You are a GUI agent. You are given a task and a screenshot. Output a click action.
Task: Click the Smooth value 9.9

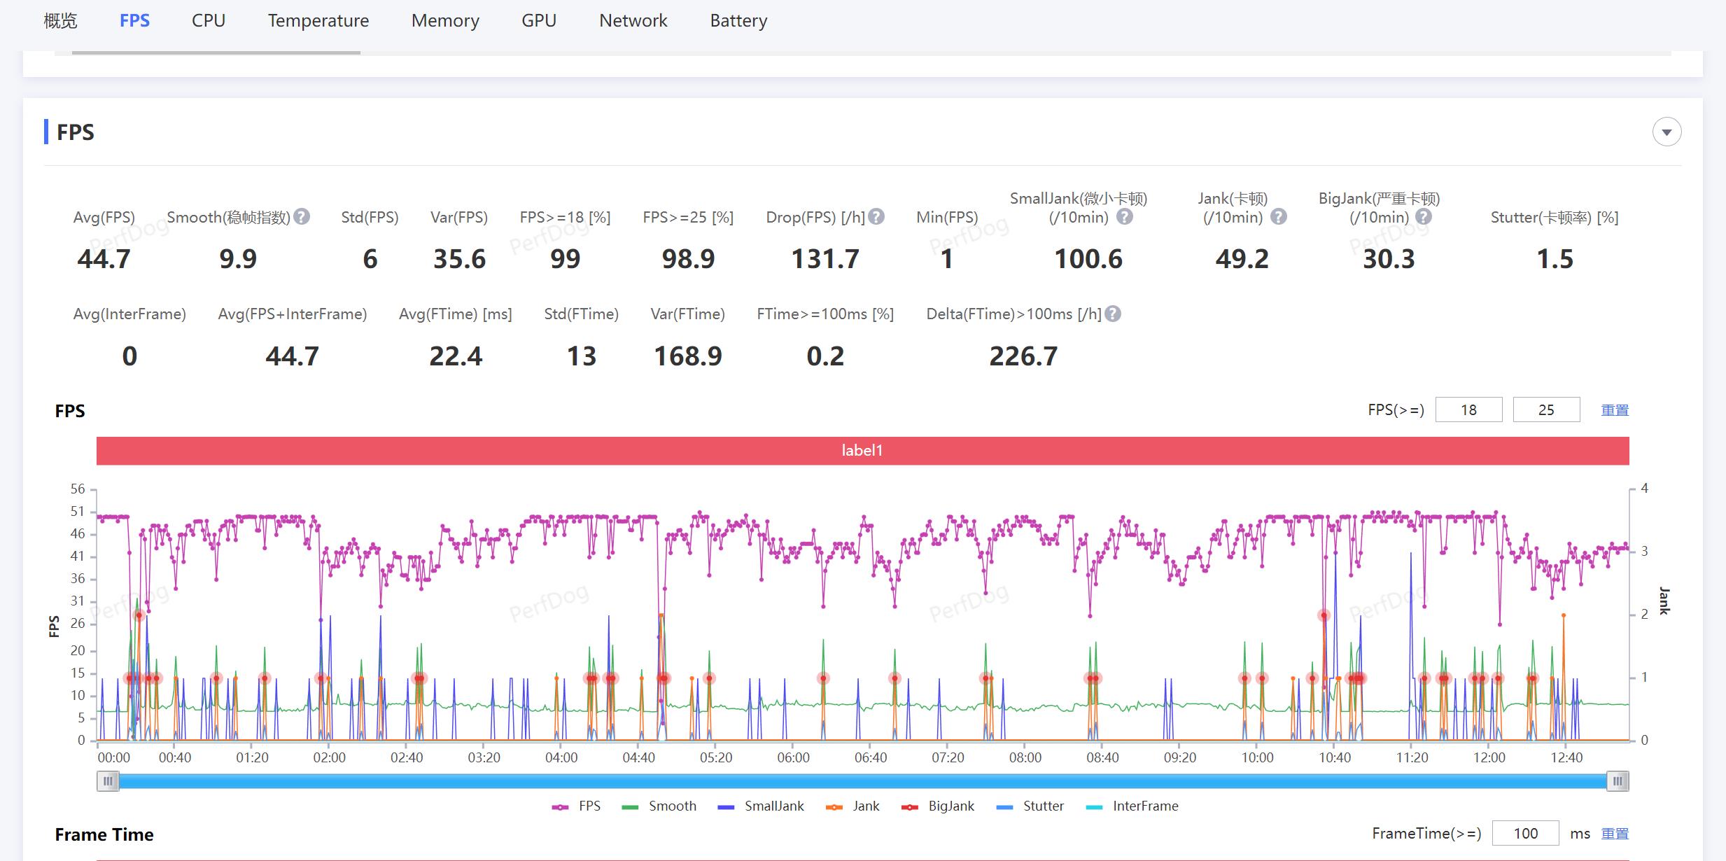click(x=238, y=260)
